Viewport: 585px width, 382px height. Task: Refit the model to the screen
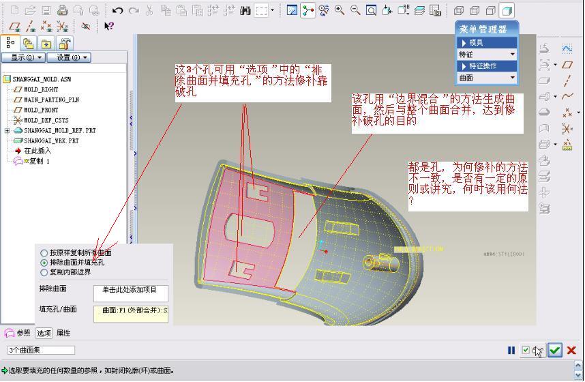pyautogui.click(x=371, y=10)
